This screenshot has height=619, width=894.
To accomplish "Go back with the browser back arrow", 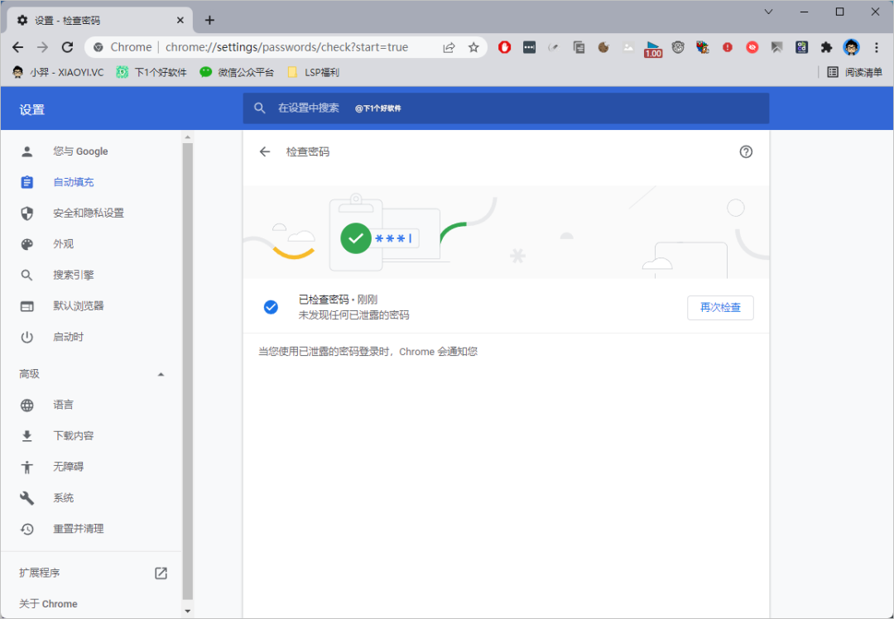I will point(18,47).
